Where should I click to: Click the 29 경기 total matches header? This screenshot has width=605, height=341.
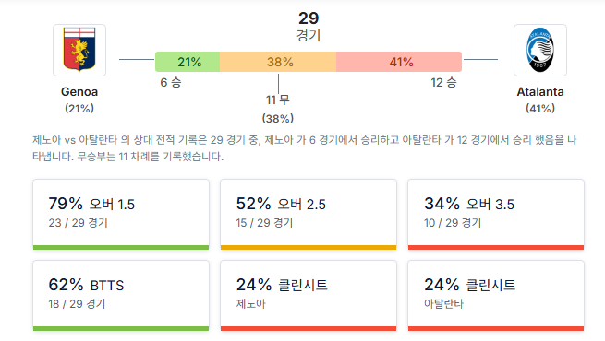click(x=309, y=26)
